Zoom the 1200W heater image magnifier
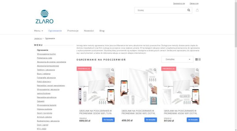 [113, 70]
